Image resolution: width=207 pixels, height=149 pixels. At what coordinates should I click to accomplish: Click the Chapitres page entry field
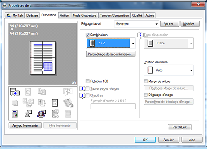coord(113,106)
